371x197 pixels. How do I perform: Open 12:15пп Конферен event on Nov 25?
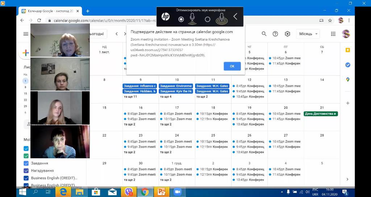click(x=212, y=147)
